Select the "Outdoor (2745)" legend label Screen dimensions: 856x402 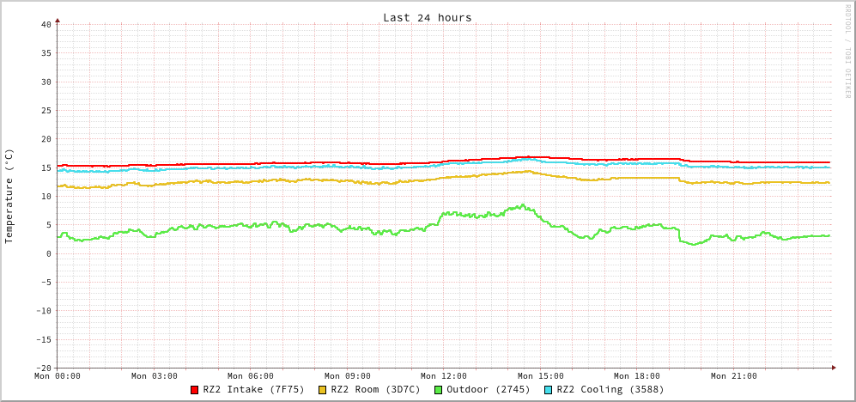pos(488,389)
